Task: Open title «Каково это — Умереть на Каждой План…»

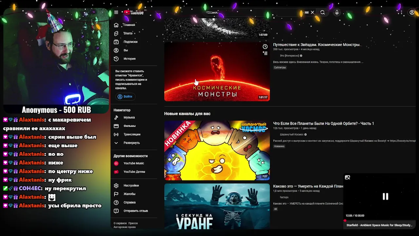Action: click(308, 186)
